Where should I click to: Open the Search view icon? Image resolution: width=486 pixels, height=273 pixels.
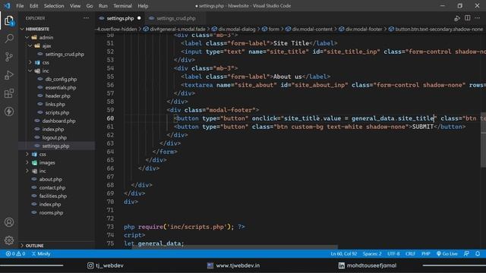(9, 39)
